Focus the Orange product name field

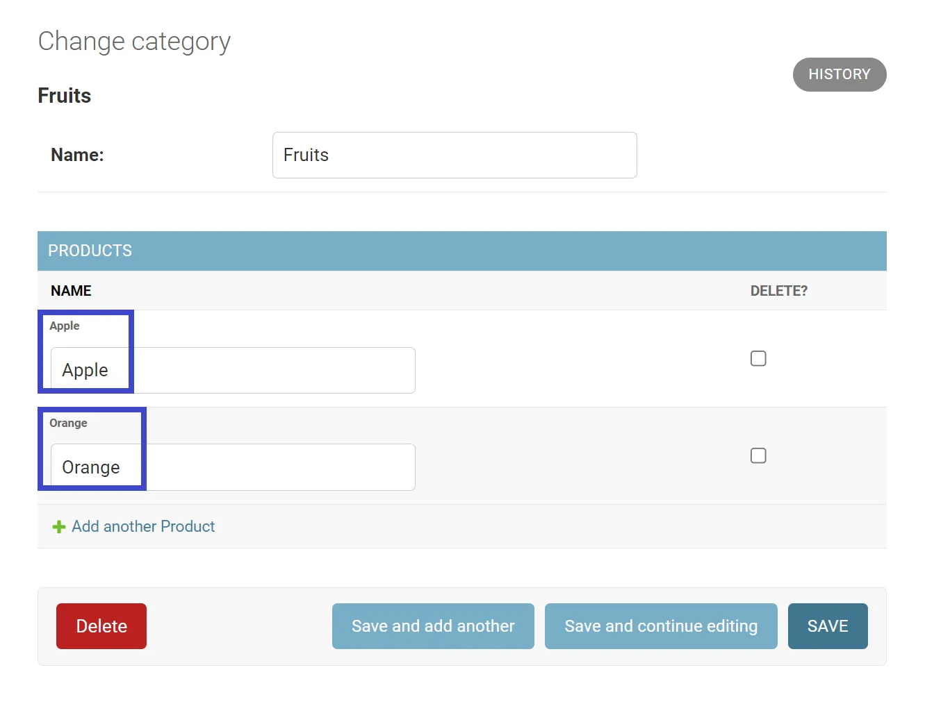[x=233, y=467]
